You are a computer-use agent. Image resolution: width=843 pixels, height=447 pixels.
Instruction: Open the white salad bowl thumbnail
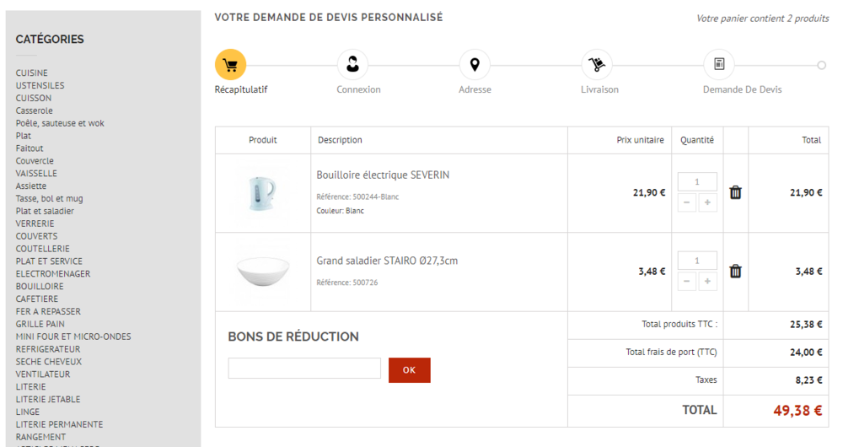pos(262,272)
